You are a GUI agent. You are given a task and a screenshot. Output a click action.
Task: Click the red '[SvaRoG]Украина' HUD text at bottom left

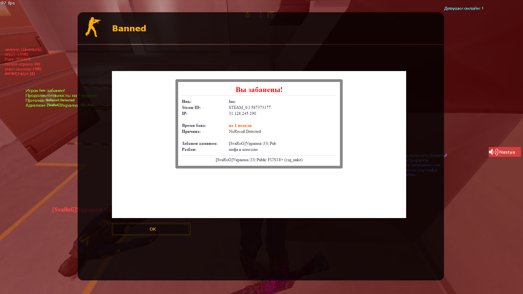pyautogui.click(x=82, y=210)
